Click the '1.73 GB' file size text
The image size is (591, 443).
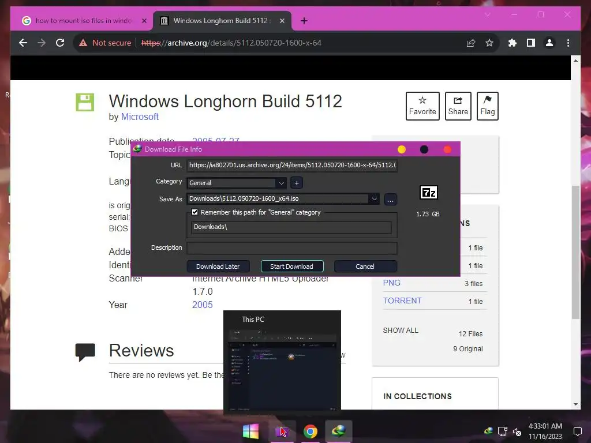coord(428,214)
